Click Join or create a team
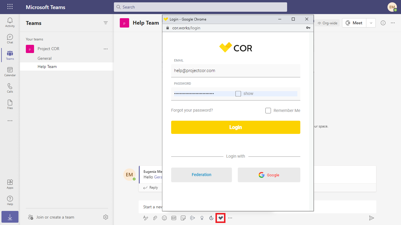 click(51, 217)
